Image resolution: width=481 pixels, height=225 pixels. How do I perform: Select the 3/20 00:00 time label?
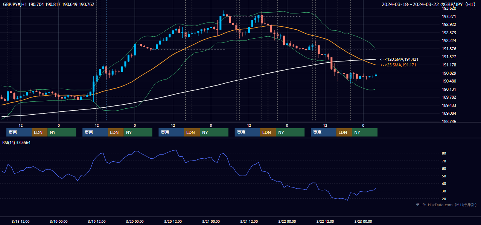coord(135,221)
